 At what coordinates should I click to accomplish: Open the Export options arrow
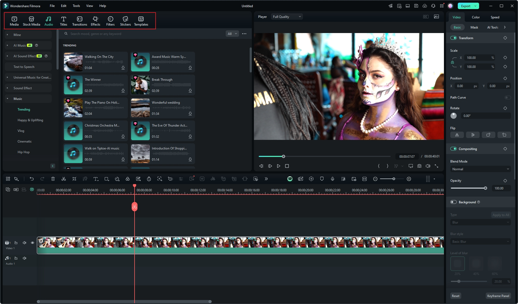pos(476,6)
